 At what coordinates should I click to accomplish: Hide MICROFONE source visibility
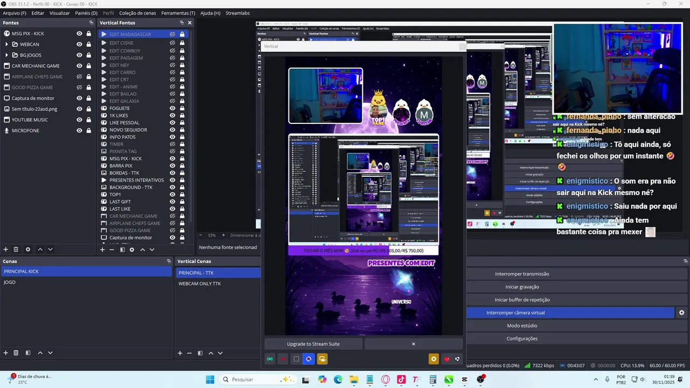click(x=79, y=130)
